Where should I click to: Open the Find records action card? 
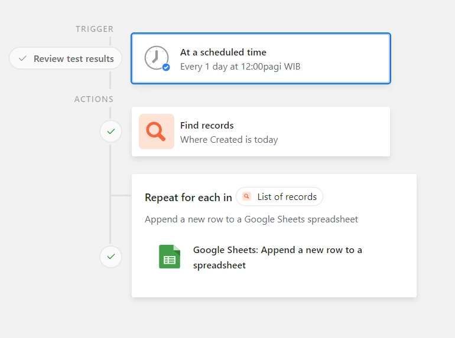pos(261,132)
